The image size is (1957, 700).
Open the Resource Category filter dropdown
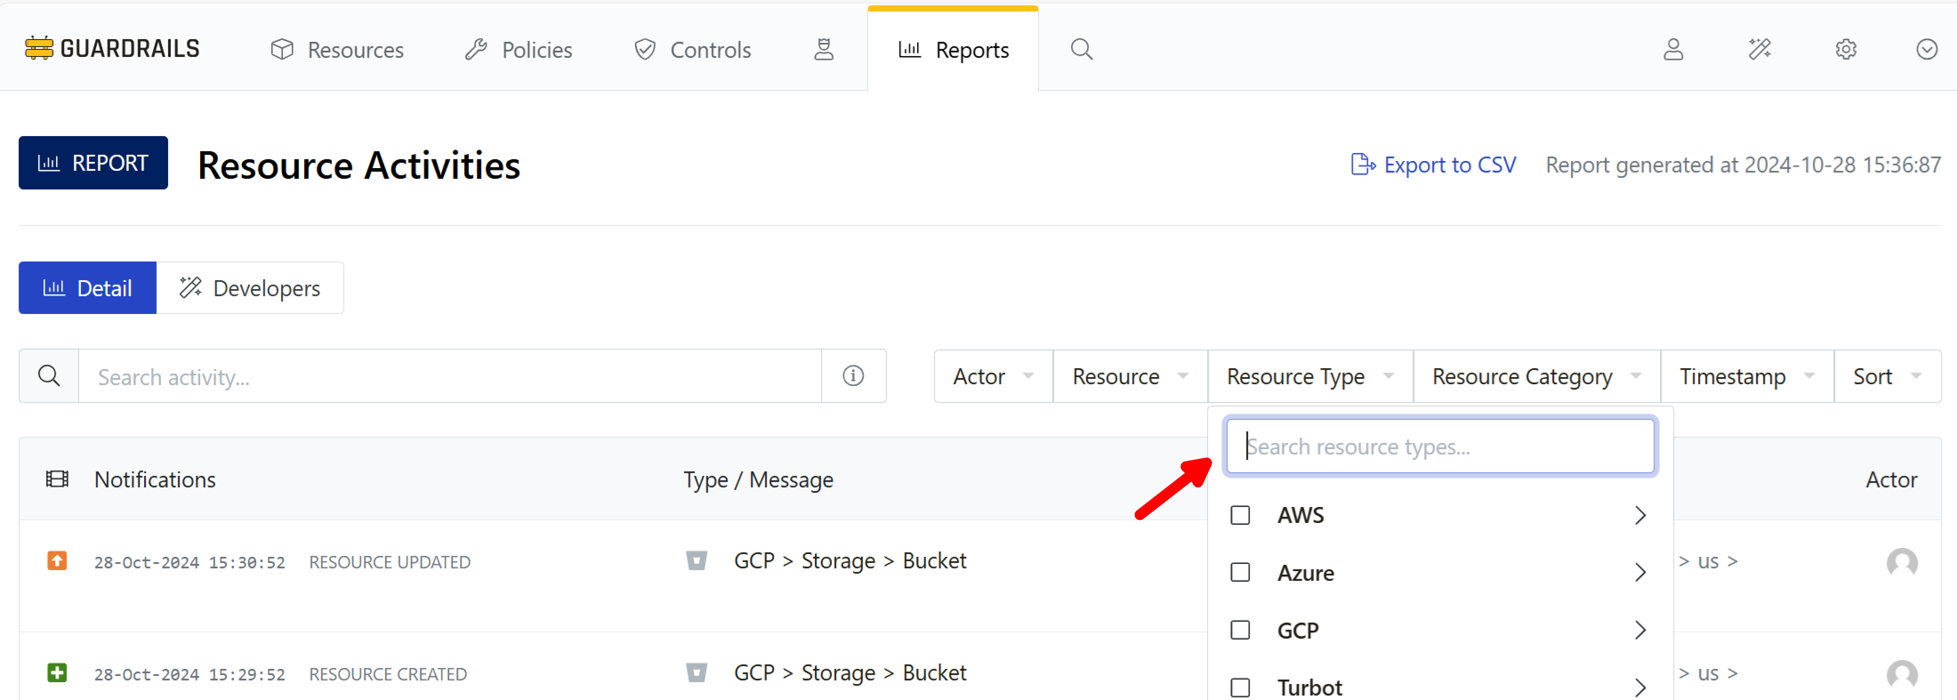click(1535, 377)
